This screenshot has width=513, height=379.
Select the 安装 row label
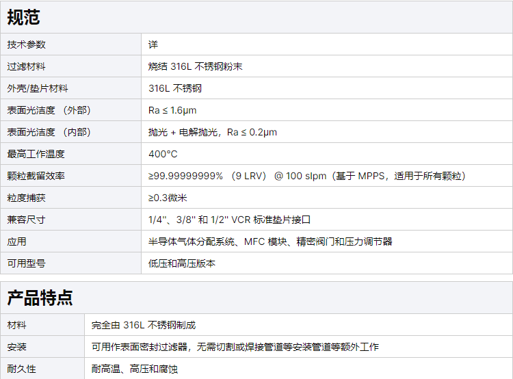coord(17,347)
